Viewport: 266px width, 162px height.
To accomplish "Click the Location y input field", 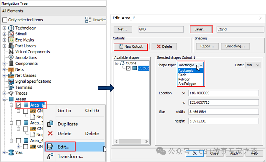I will (224, 102).
